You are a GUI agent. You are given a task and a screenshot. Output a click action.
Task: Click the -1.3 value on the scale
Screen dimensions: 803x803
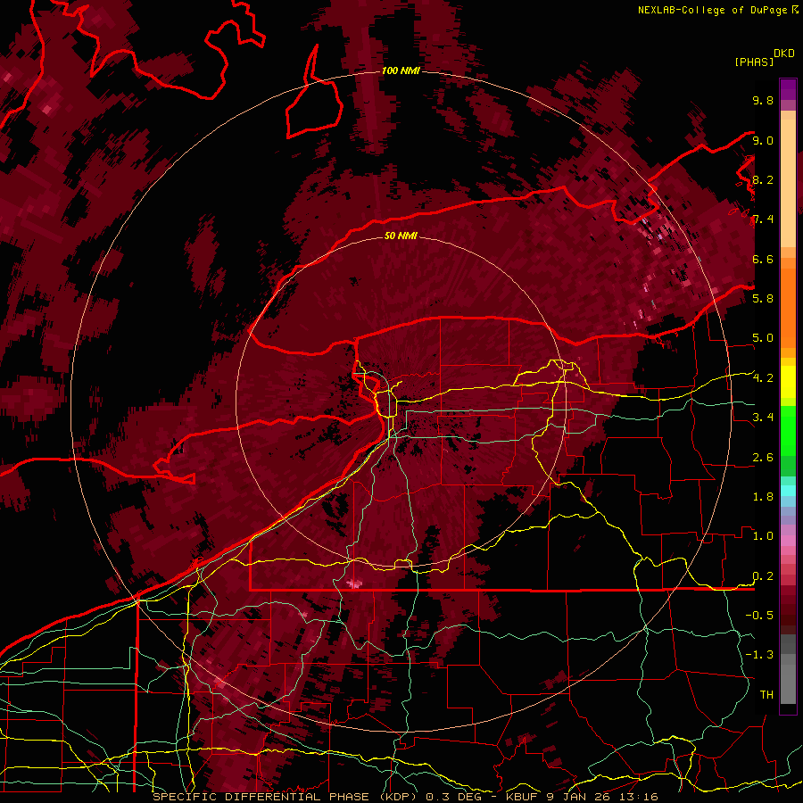click(759, 655)
